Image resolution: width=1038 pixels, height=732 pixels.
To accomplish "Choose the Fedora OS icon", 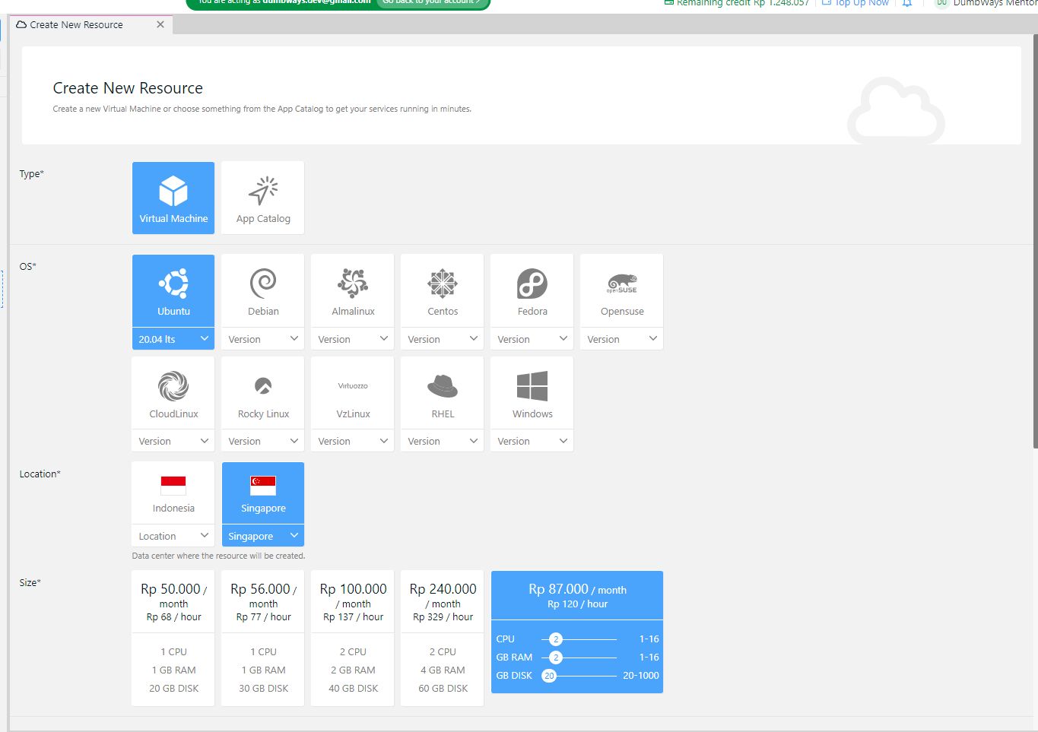I will [532, 290].
